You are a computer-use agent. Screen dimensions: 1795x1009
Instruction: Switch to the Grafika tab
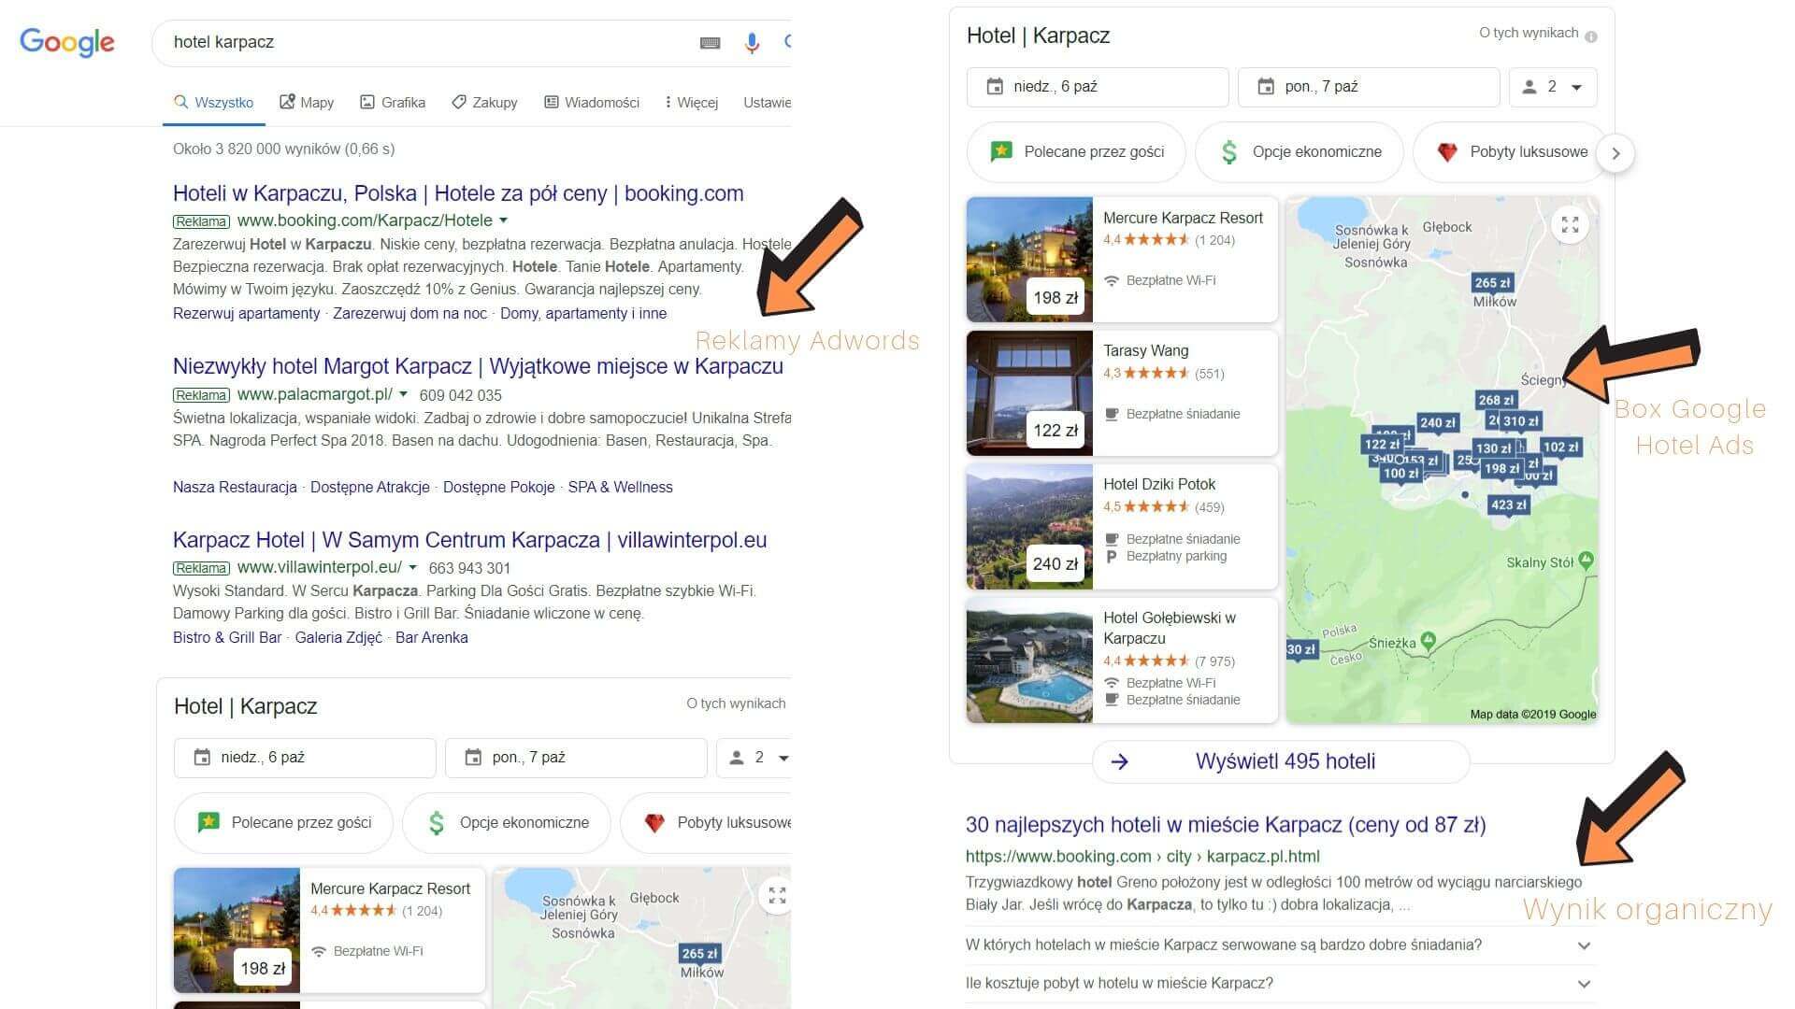click(x=393, y=103)
